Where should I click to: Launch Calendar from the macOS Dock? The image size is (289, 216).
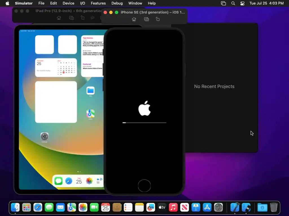[x=106, y=208]
